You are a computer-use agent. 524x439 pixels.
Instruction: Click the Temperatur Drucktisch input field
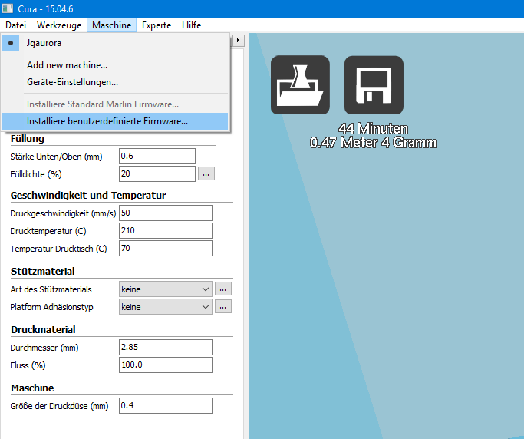pyautogui.click(x=166, y=249)
